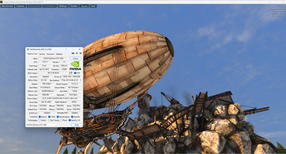Open the Quality menu in Heaven
The height and width of the screenshot is (154, 286).
coord(74,6)
